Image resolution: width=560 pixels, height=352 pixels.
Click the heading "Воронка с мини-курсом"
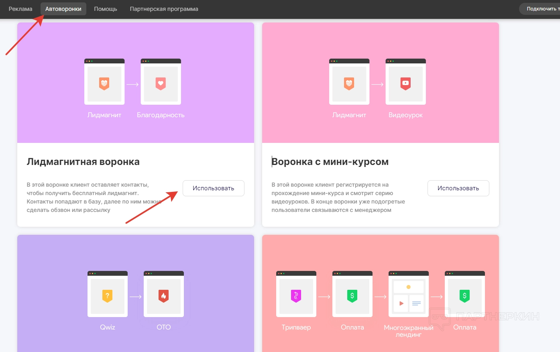[330, 162]
